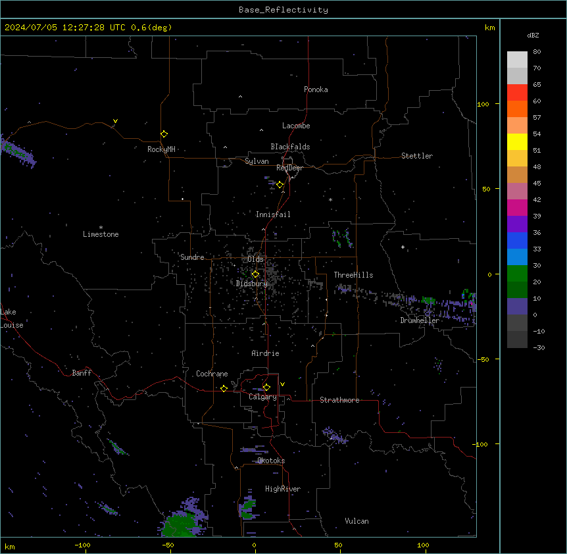Click the asterisk marker above Limestone label

(101, 228)
